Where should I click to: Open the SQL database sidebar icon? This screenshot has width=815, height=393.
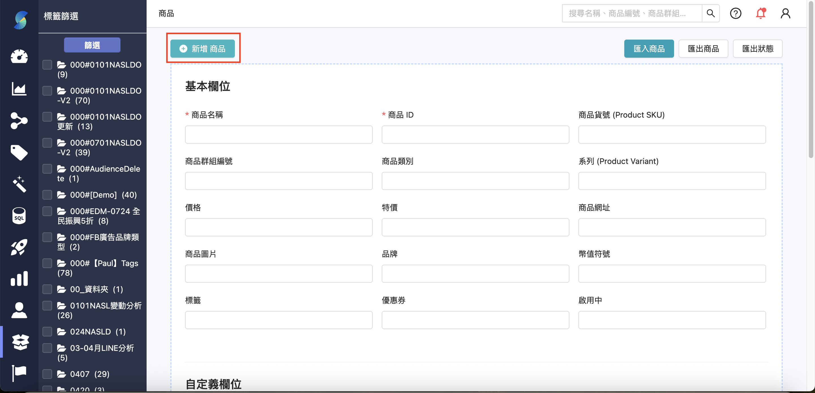(19, 216)
